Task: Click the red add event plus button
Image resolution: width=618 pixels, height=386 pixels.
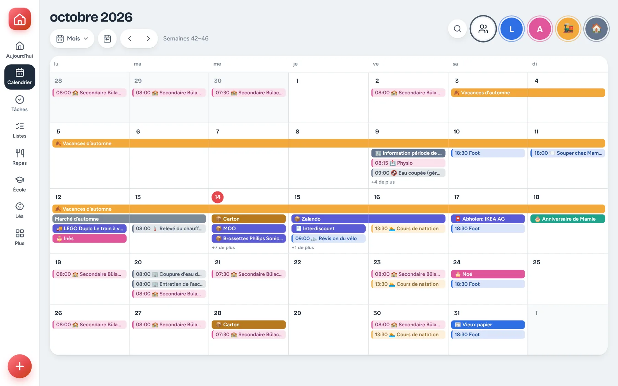Action: coord(20,366)
